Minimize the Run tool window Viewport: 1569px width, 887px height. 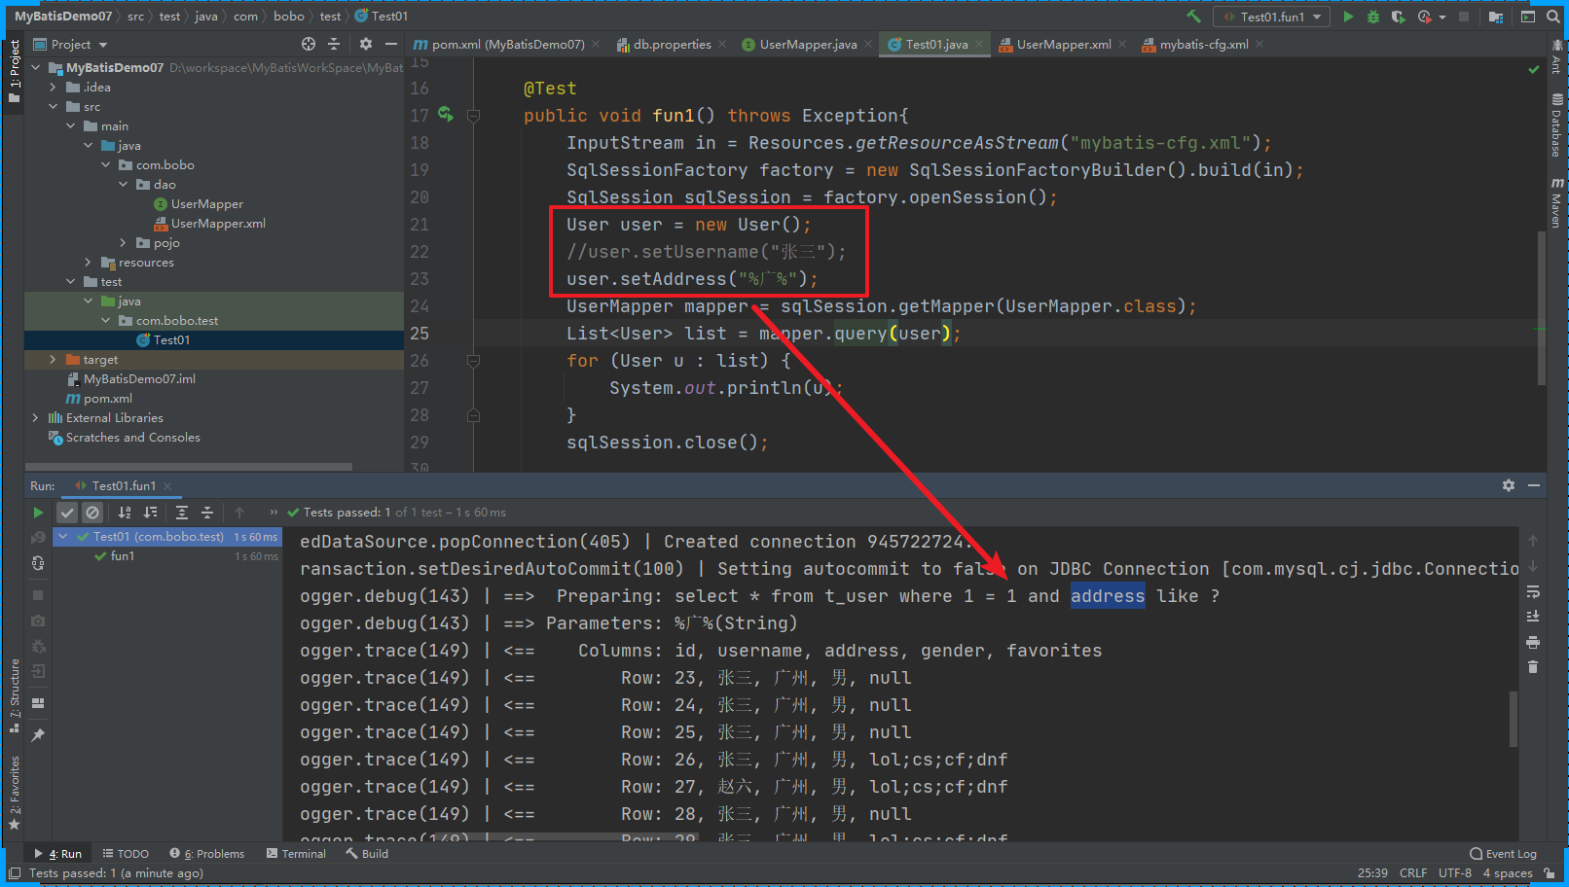1534,485
